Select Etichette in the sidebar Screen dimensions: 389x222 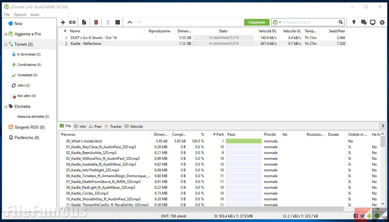(x=22, y=106)
